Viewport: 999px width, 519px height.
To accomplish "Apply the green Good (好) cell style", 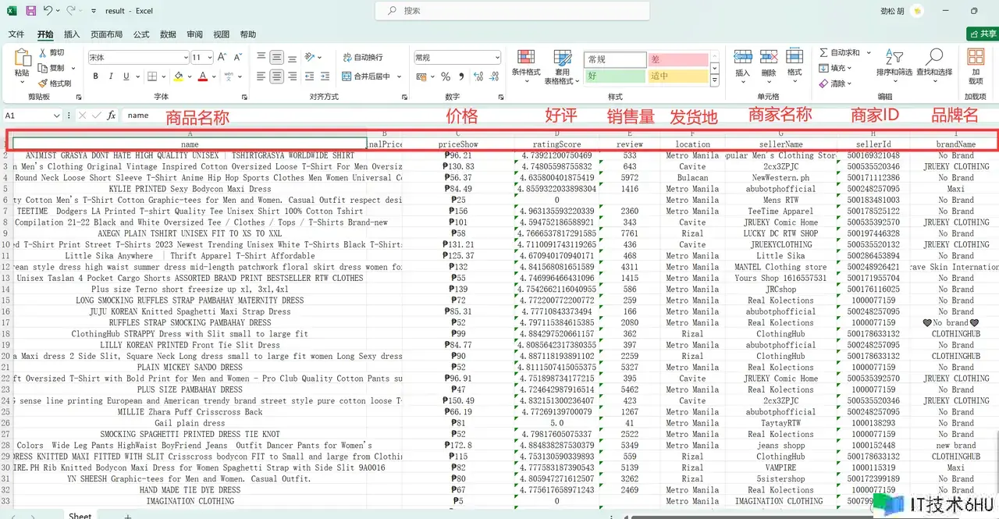I will point(614,76).
